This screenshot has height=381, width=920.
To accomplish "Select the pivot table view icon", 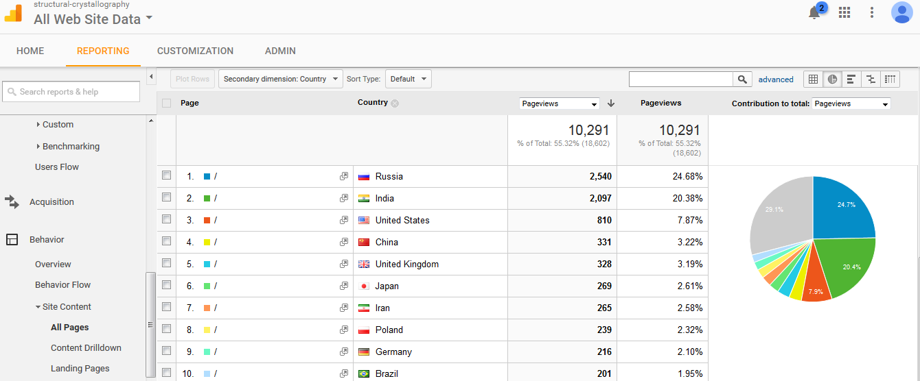I will [x=890, y=79].
